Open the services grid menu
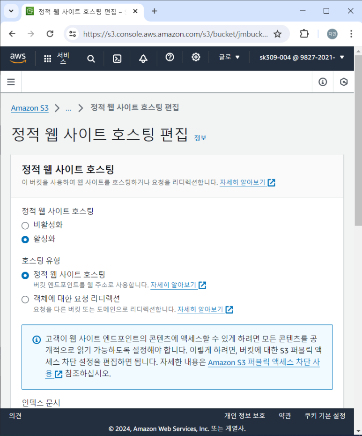Image resolution: width=362 pixels, height=436 pixels. pyautogui.click(x=47, y=59)
